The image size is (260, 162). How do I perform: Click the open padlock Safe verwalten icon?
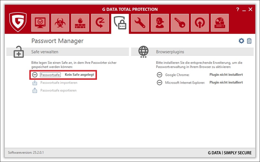19,52
